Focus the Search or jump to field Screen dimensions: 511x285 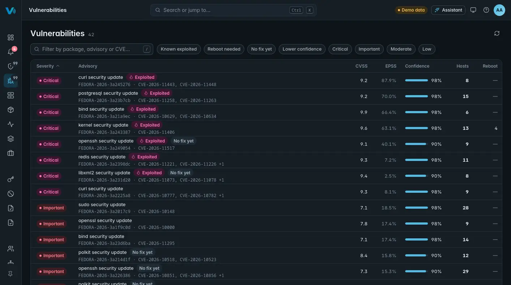pos(233,10)
